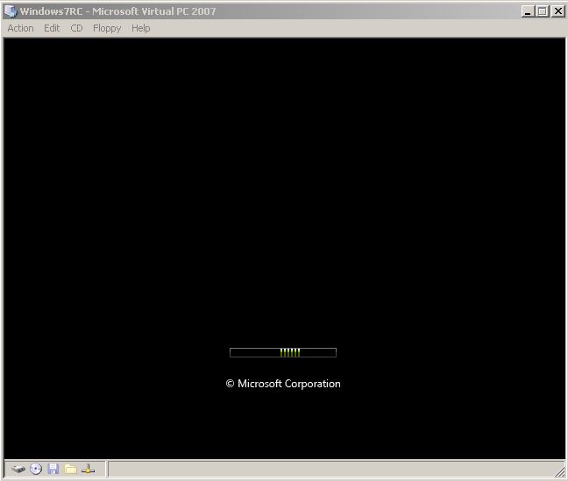Maximize the Virtual PC window
The width and height of the screenshot is (568, 481).
pos(543,11)
